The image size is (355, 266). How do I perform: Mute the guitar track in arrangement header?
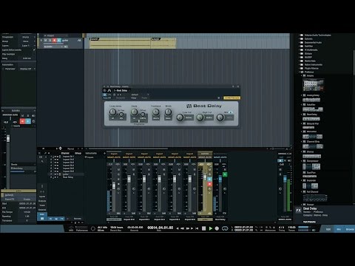point(45,40)
